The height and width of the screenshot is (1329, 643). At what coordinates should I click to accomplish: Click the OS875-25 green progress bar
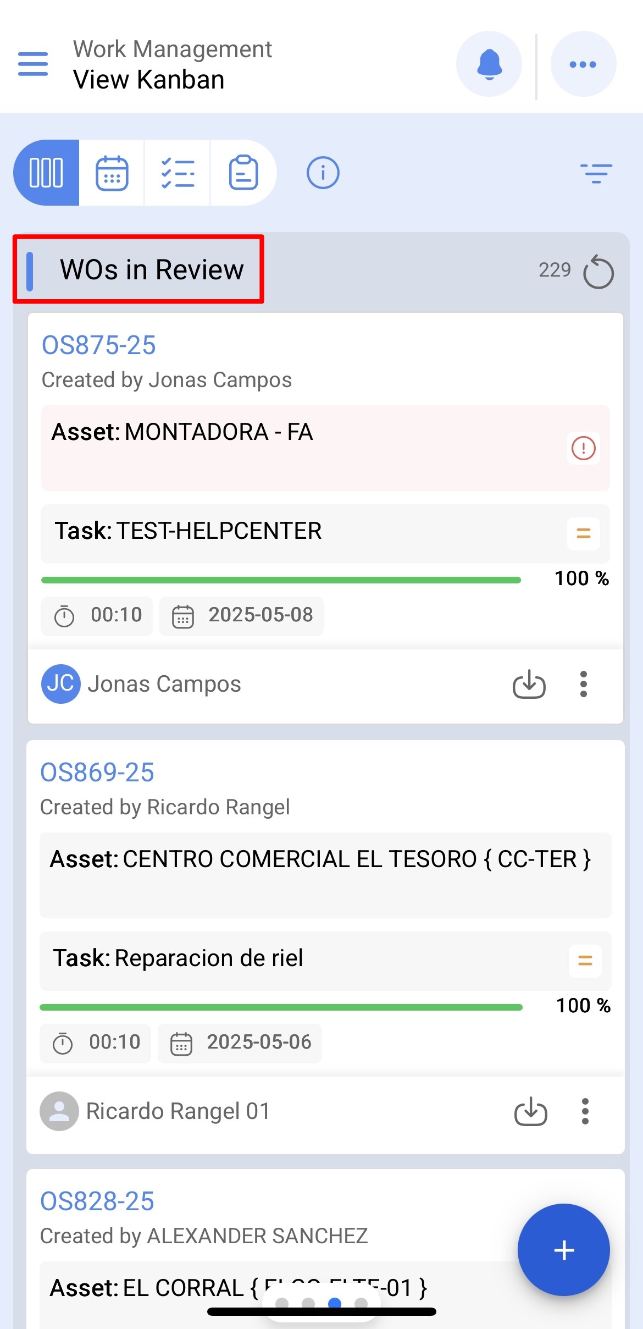(x=281, y=580)
